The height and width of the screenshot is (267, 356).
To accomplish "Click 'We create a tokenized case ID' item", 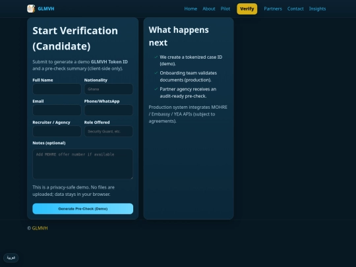I will (x=191, y=61).
